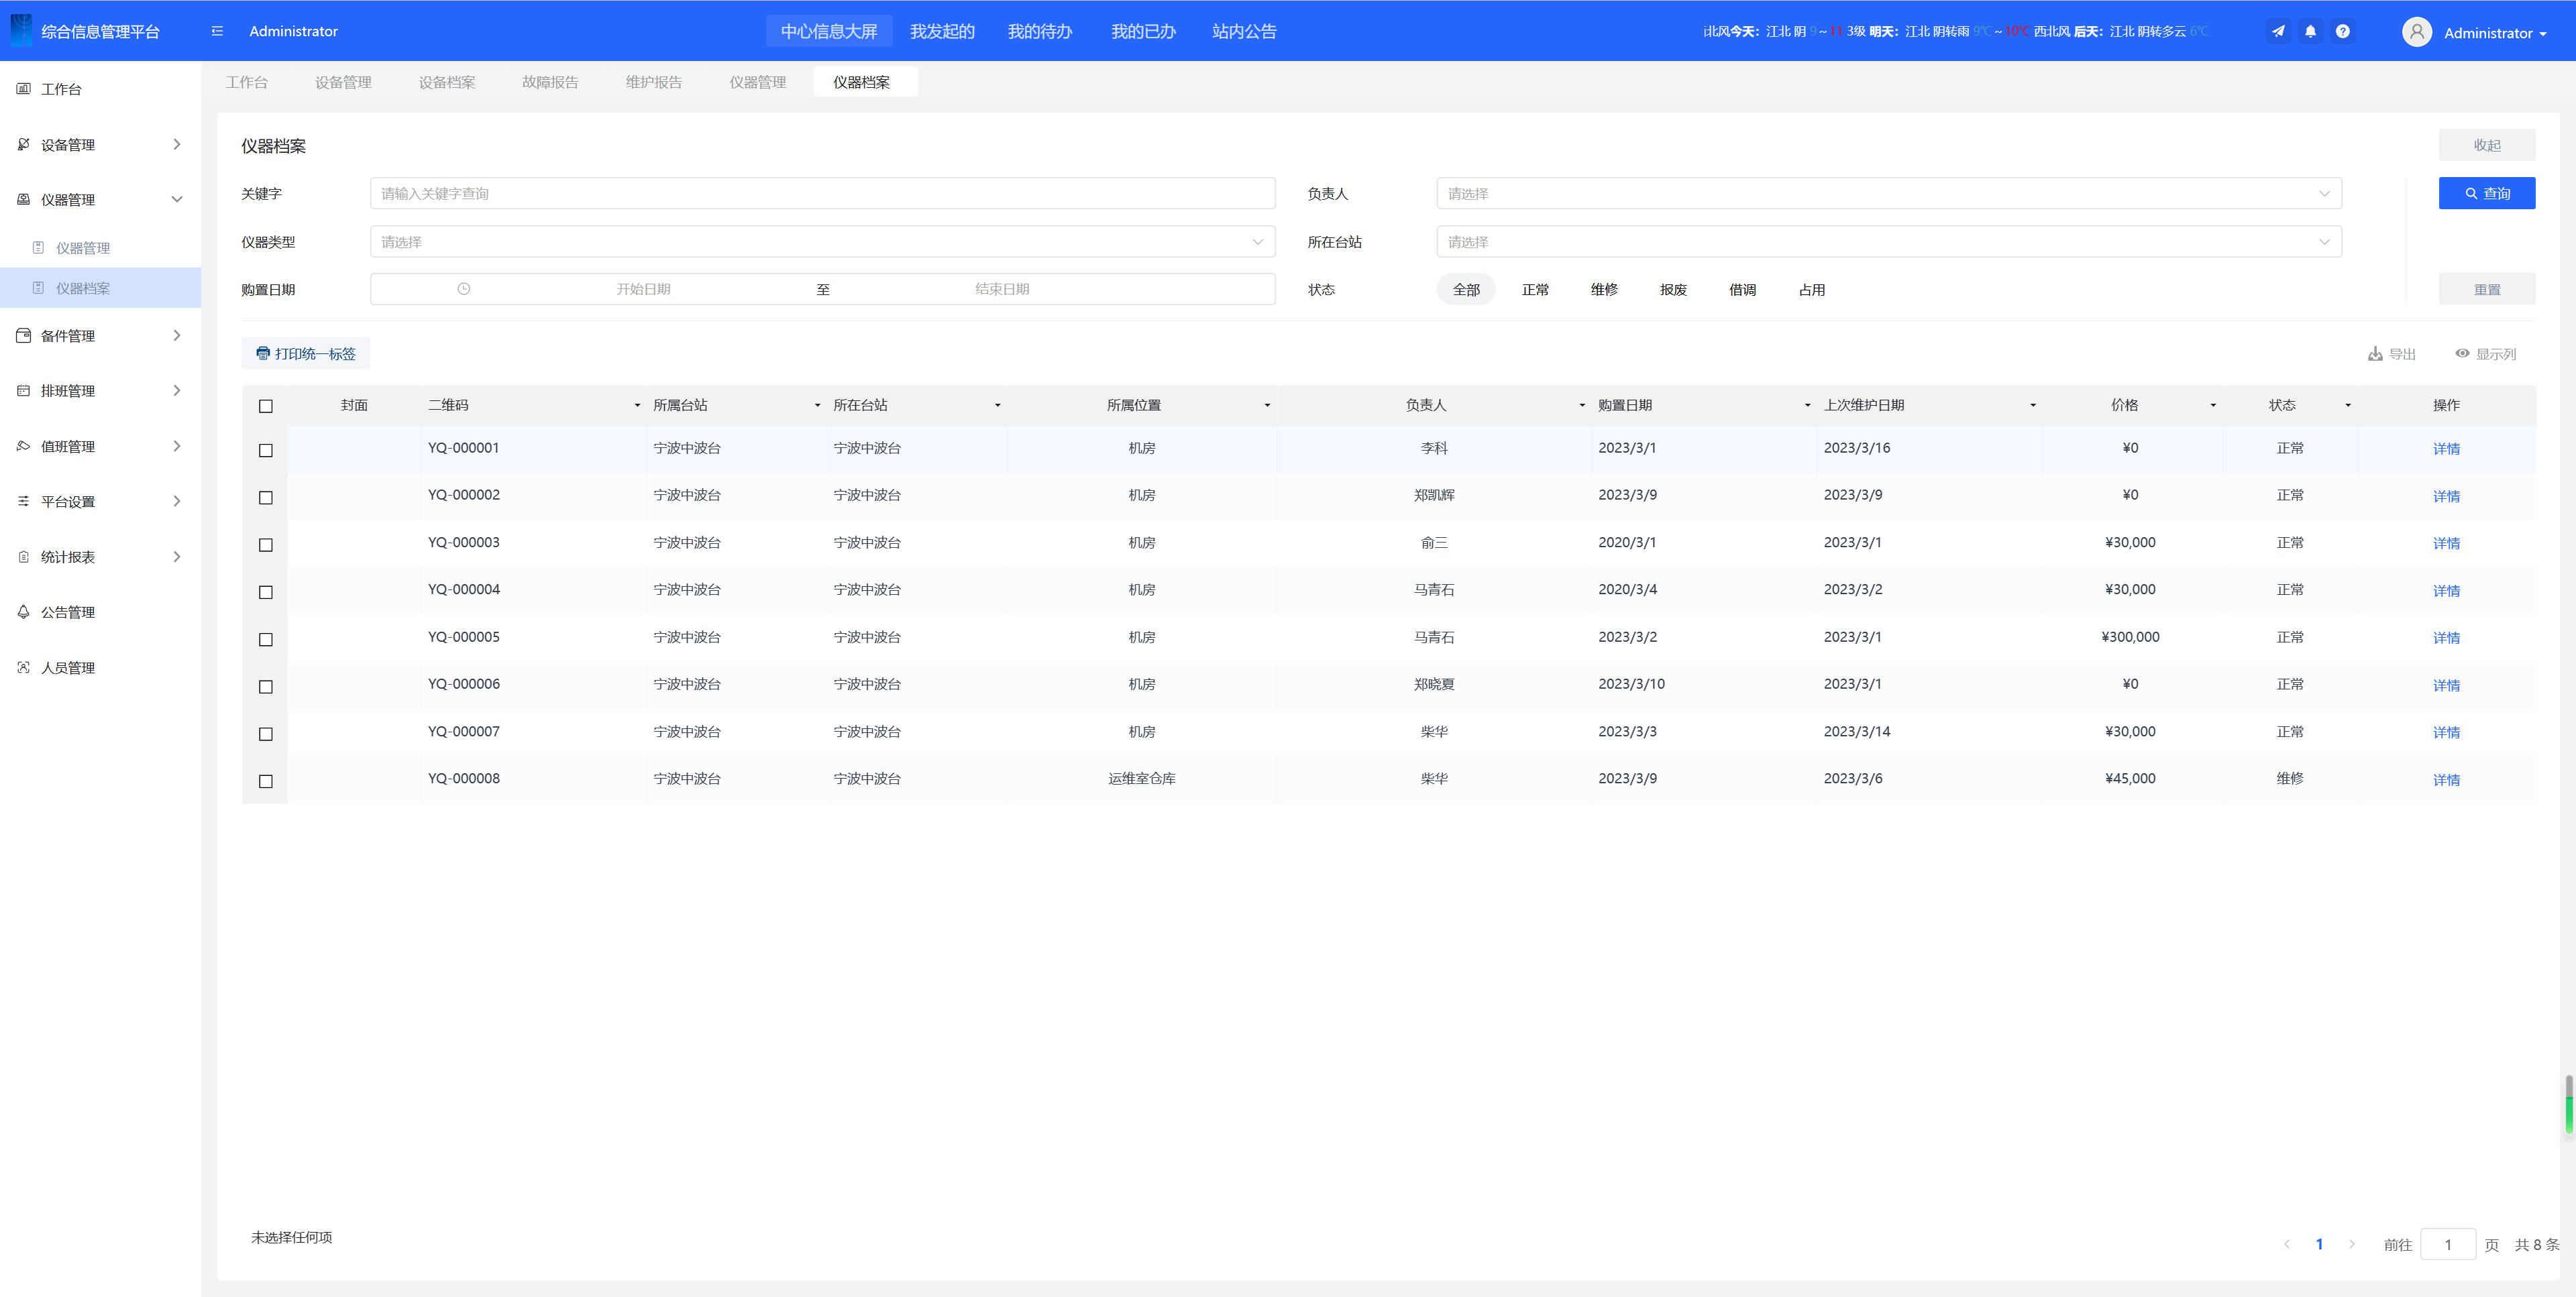Click the sidebar collapse menu icon
Viewport: 2576px width, 1297px height.
(217, 31)
